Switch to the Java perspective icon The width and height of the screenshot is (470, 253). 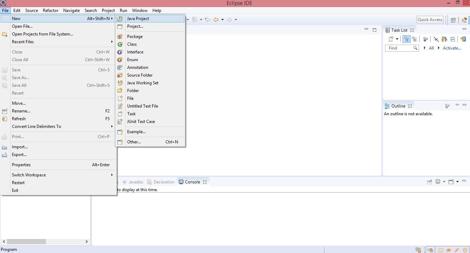464,20
